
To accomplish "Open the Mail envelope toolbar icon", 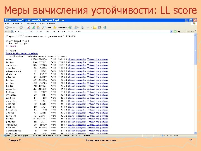I will click(76, 27).
